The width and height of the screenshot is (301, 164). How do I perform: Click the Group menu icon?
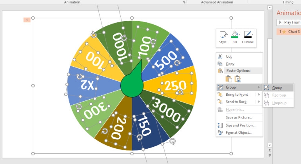click(x=220, y=87)
